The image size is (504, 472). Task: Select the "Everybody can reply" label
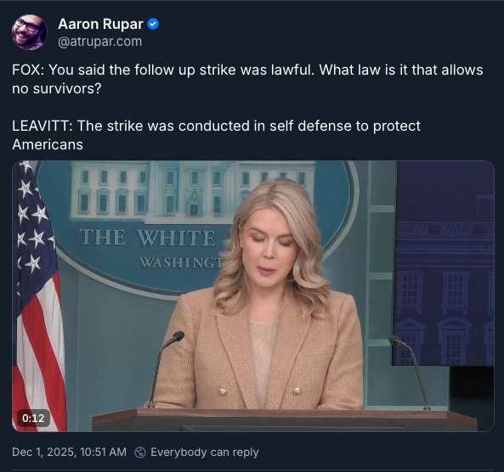click(x=205, y=452)
